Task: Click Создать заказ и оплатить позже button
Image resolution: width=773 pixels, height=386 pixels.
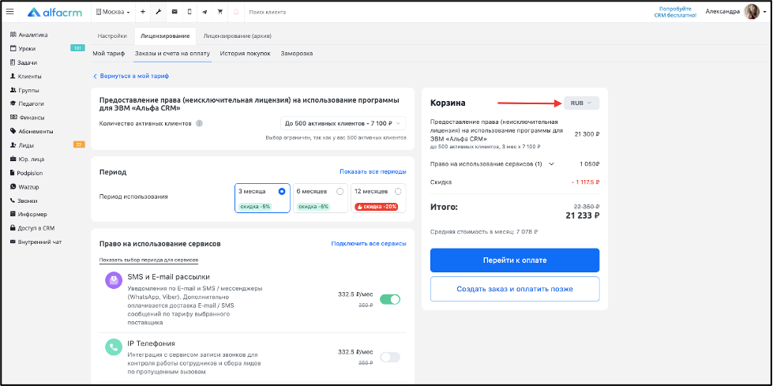Action: point(515,289)
